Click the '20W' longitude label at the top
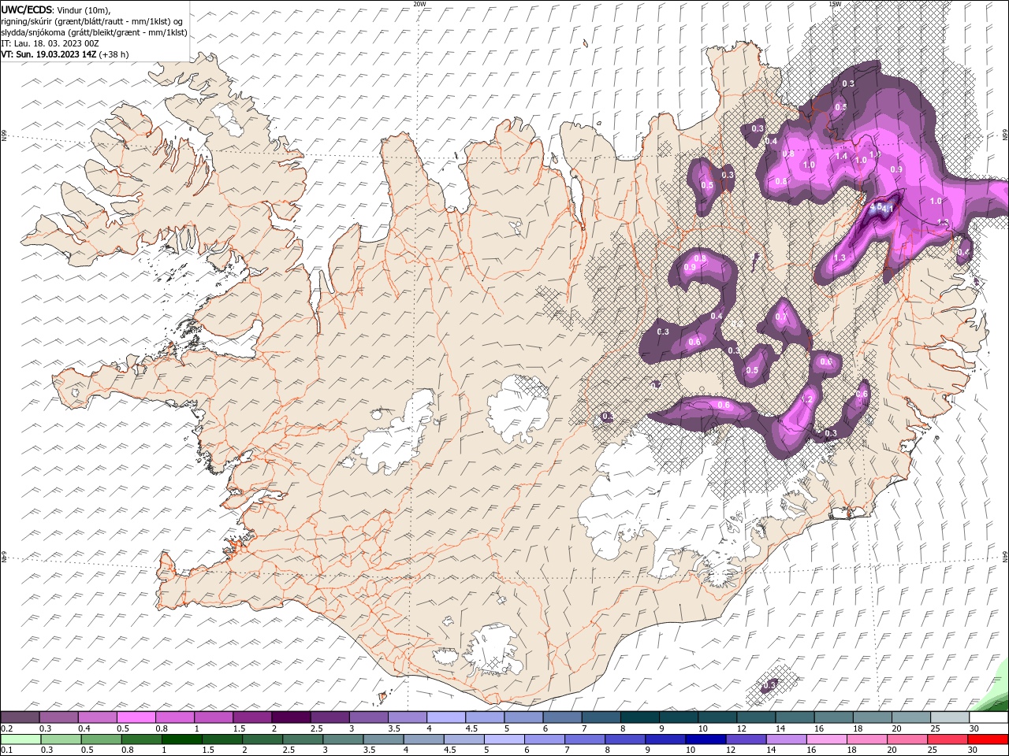The image size is (1009, 756). (419, 4)
